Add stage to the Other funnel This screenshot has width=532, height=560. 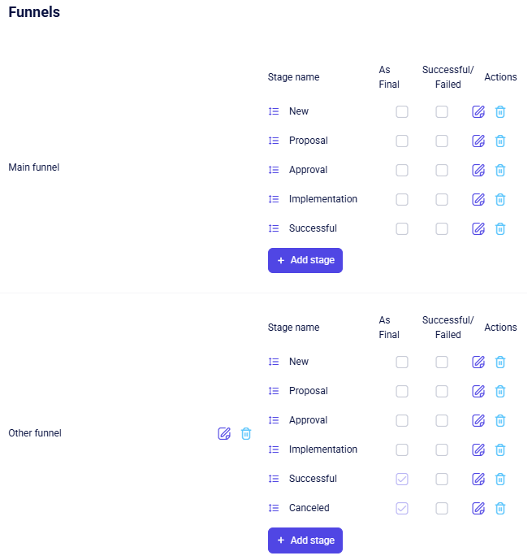305,540
